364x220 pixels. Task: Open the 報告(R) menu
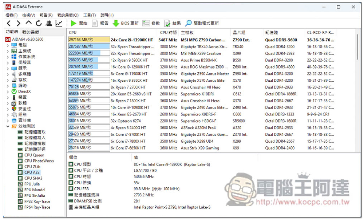click(x=46, y=15)
